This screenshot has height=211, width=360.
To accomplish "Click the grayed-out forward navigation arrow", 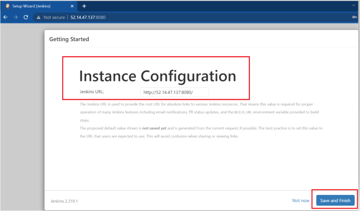I will (15, 17).
